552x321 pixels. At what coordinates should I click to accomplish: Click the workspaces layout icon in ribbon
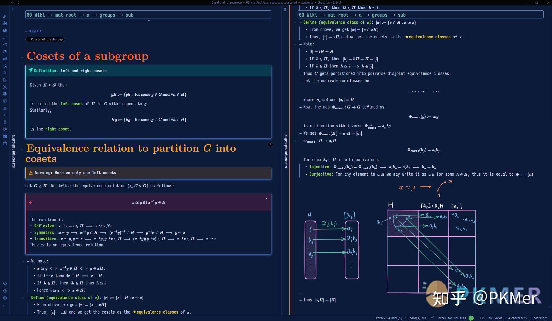tap(5, 129)
